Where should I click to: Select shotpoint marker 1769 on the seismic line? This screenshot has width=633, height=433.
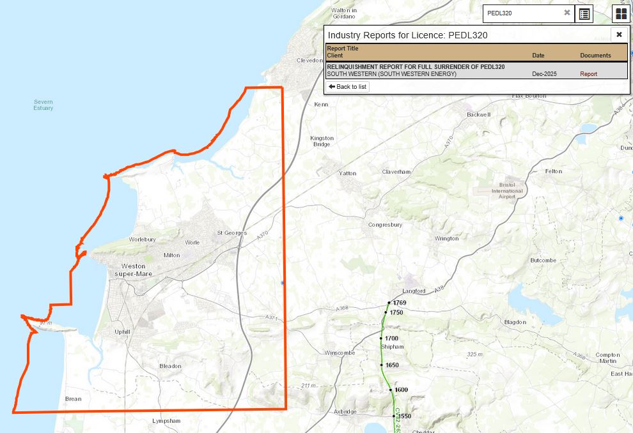pyautogui.click(x=389, y=303)
